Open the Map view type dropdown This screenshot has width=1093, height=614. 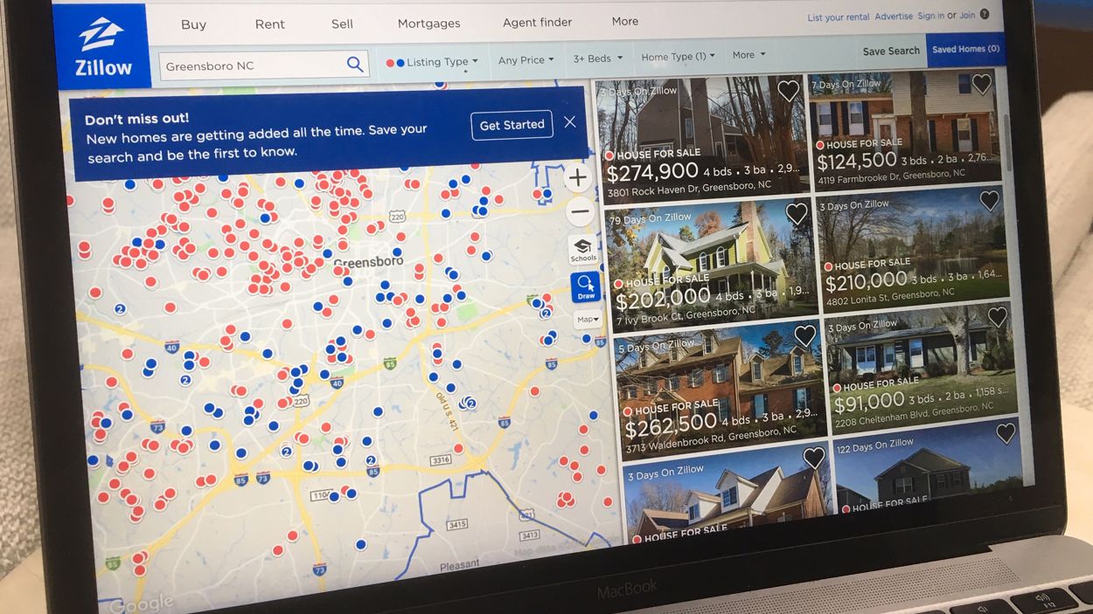tap(588, 320)
